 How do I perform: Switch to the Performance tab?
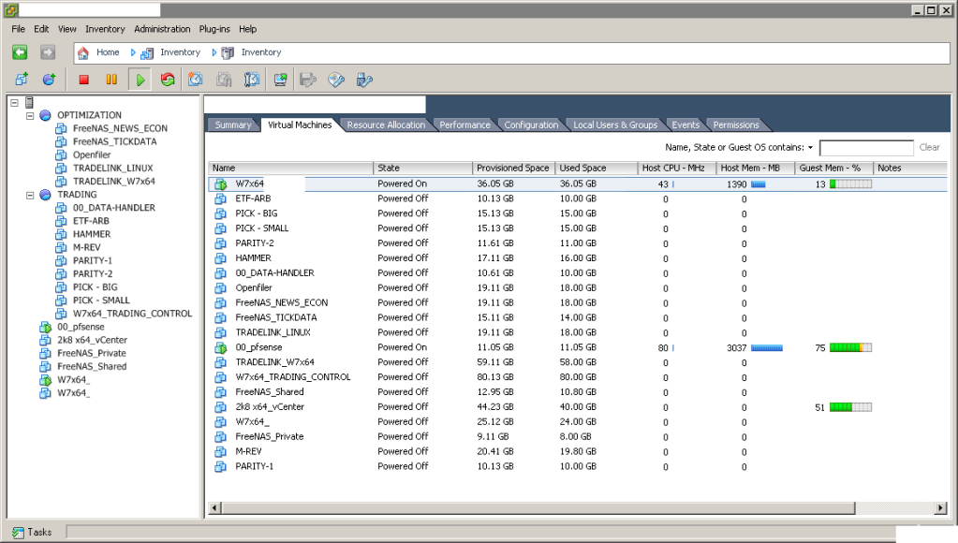[x=464, y=125]
